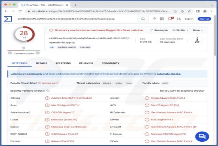Close the VirusTotal browser tab
The height and width of the screenshot is (146, 218).
tap(67, 5)
